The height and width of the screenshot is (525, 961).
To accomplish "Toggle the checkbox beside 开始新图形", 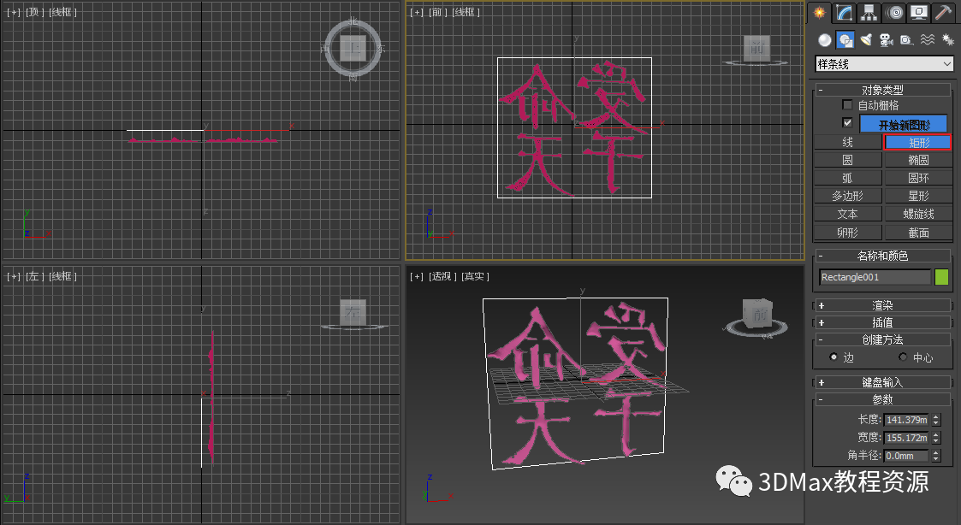I will click(848, 123).
